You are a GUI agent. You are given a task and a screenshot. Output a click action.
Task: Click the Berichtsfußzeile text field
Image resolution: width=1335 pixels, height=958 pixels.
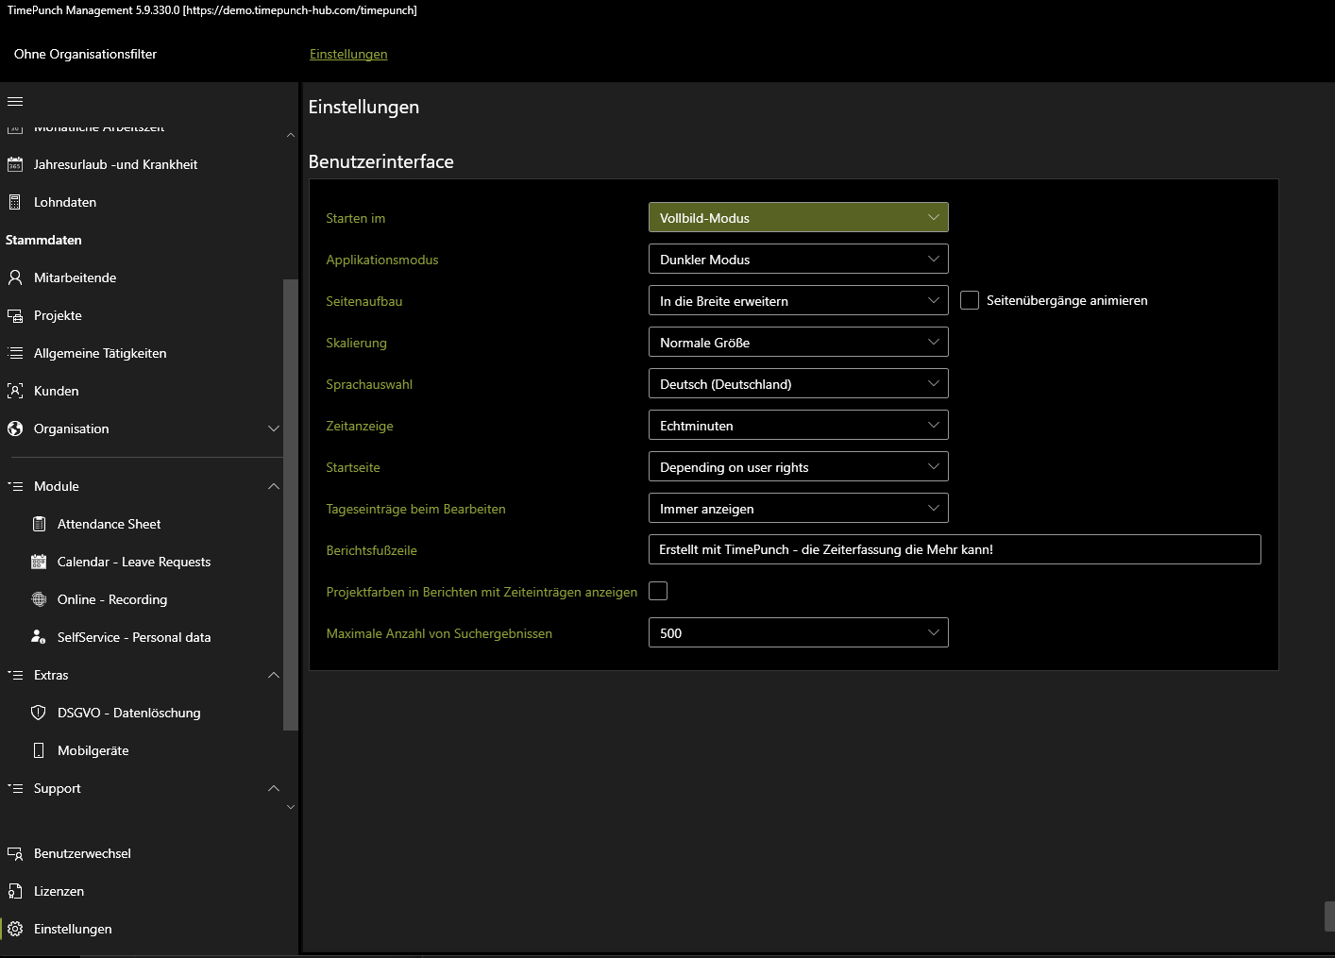tap(954, 549)
